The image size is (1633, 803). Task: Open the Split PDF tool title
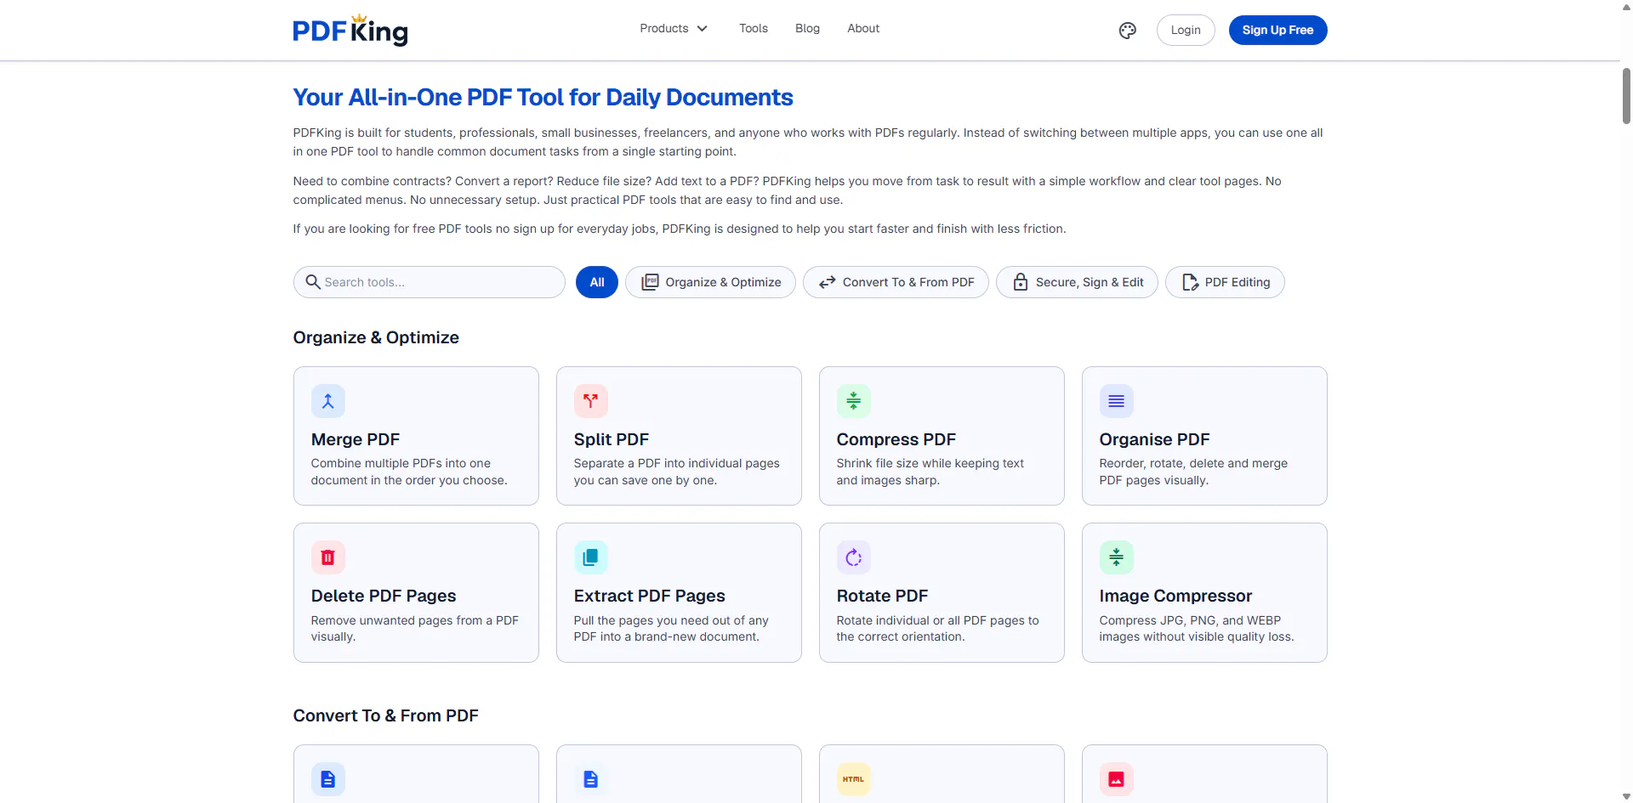pos(612,439)
